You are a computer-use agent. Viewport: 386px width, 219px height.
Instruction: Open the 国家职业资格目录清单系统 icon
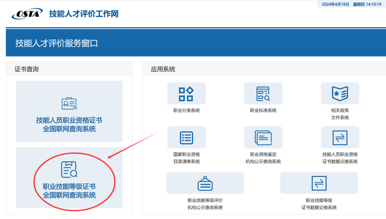[186, 137]
